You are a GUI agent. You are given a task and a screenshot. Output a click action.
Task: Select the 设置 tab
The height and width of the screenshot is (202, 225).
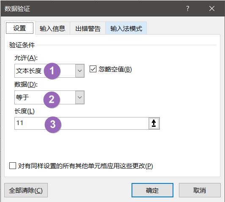tap(19, 28)
